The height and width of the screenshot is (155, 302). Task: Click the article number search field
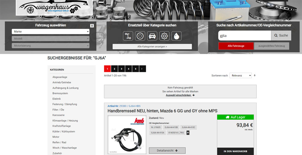244,35
